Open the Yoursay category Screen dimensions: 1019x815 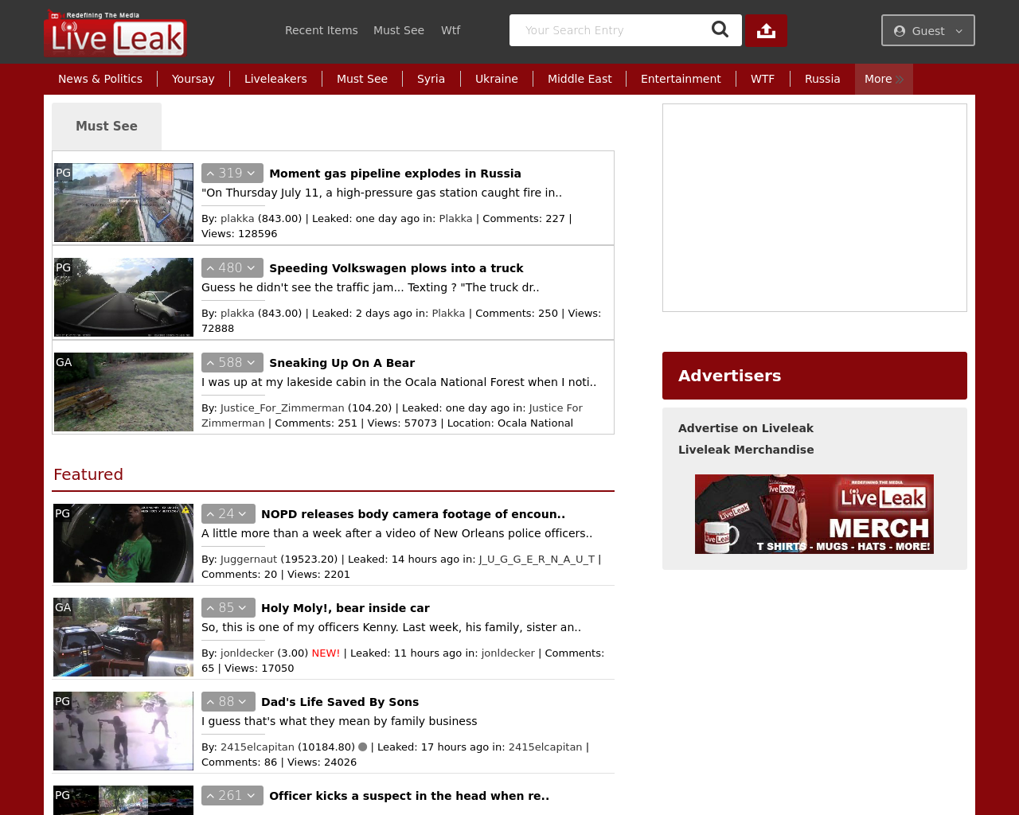(193, 79)
